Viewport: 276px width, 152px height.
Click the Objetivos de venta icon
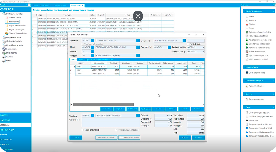coord(4,37)
